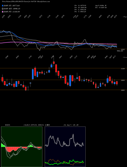The width and height of the screenshot is (127, 167).
Task: Select the Pre C: 1063.25 value
Action: point(80,12)
